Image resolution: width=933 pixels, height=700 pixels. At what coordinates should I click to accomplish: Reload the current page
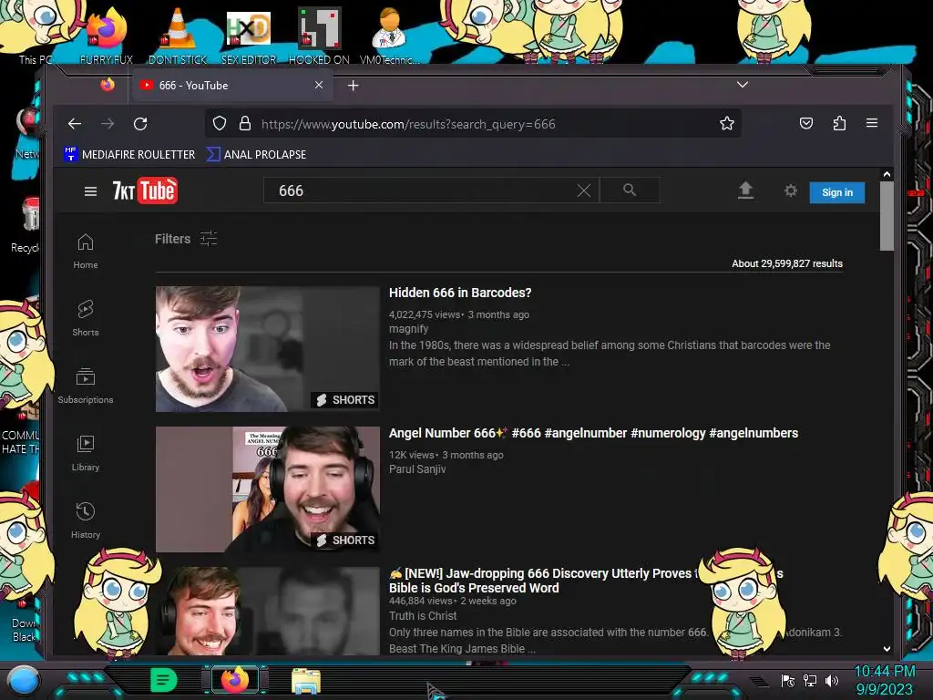[140, 124]
